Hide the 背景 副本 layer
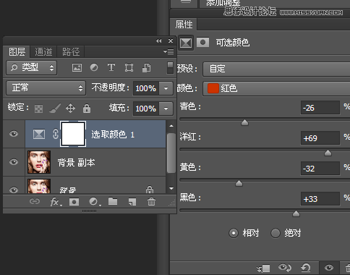The image size is (350, 275). 14,162
